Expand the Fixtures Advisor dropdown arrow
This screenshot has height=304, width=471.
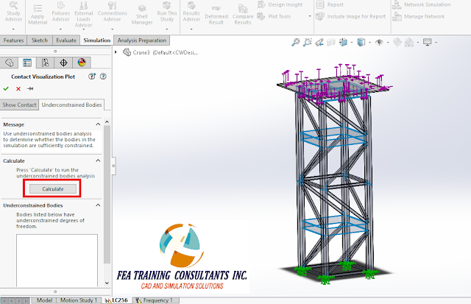tap(60, 29)
